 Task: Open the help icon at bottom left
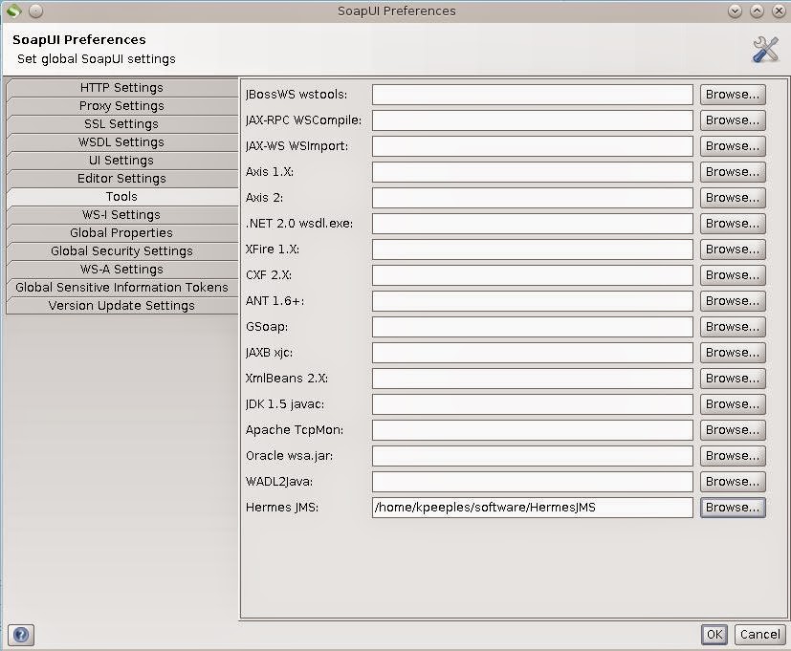click(21, 635)
